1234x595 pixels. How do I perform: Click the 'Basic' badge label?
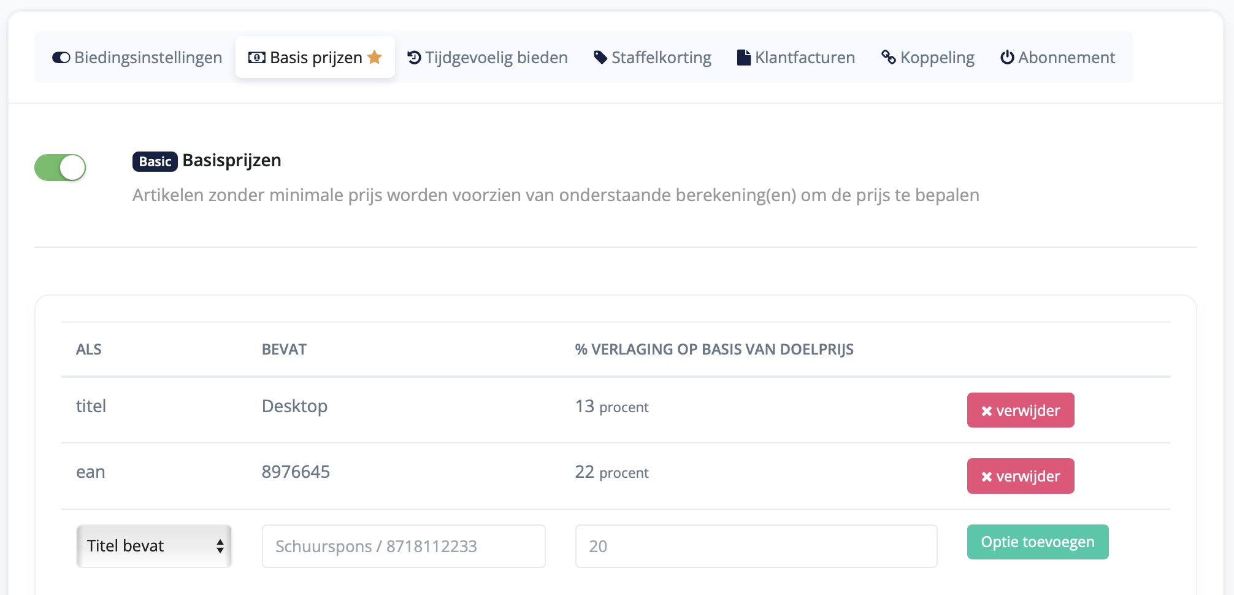[155, 161]
